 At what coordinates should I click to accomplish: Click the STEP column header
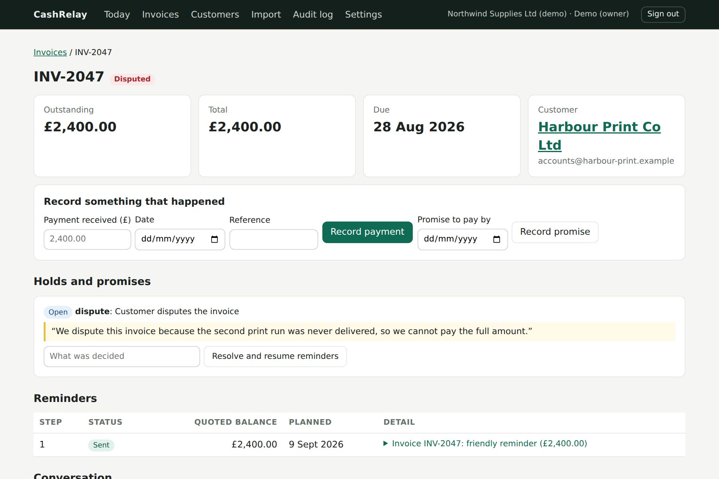tap(51, 422)
